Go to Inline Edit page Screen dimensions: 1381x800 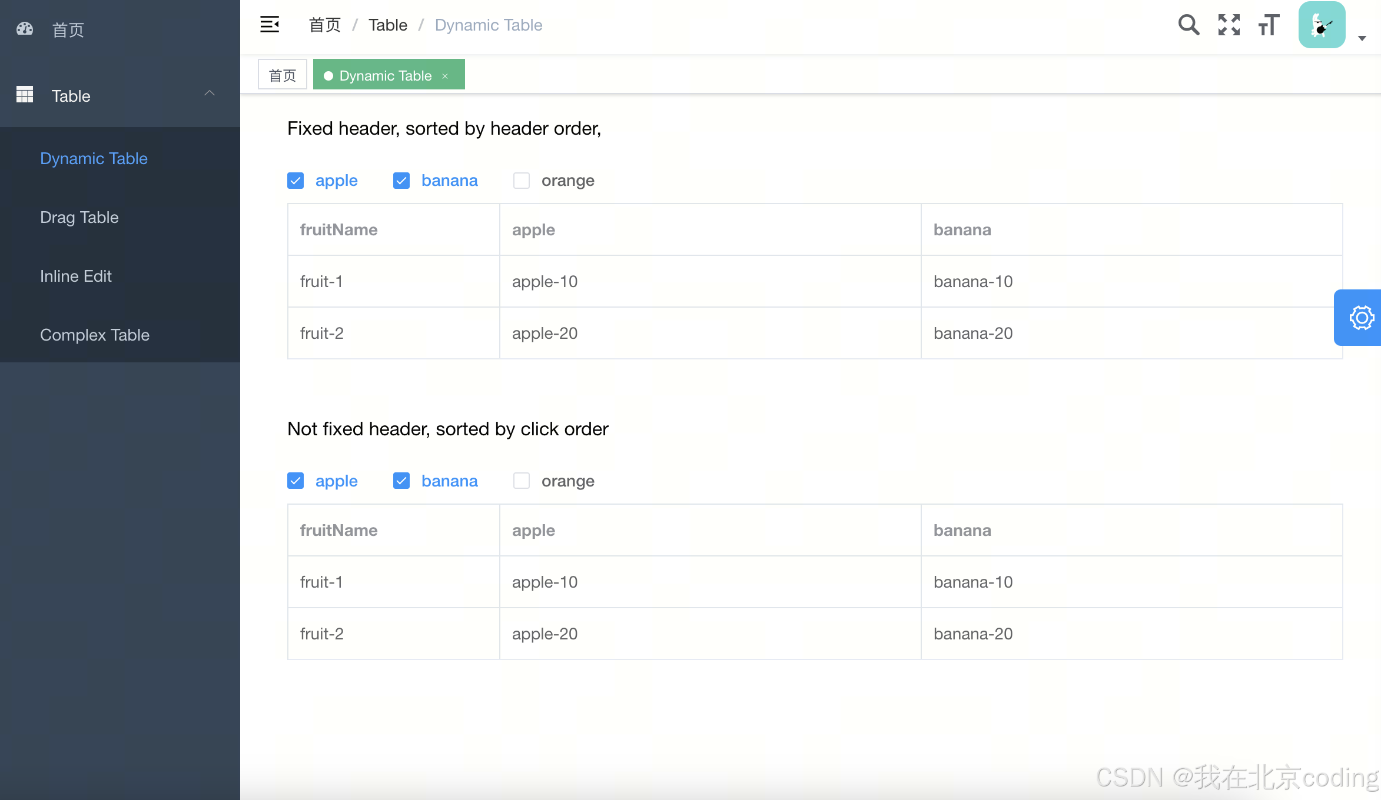(76, 276)
